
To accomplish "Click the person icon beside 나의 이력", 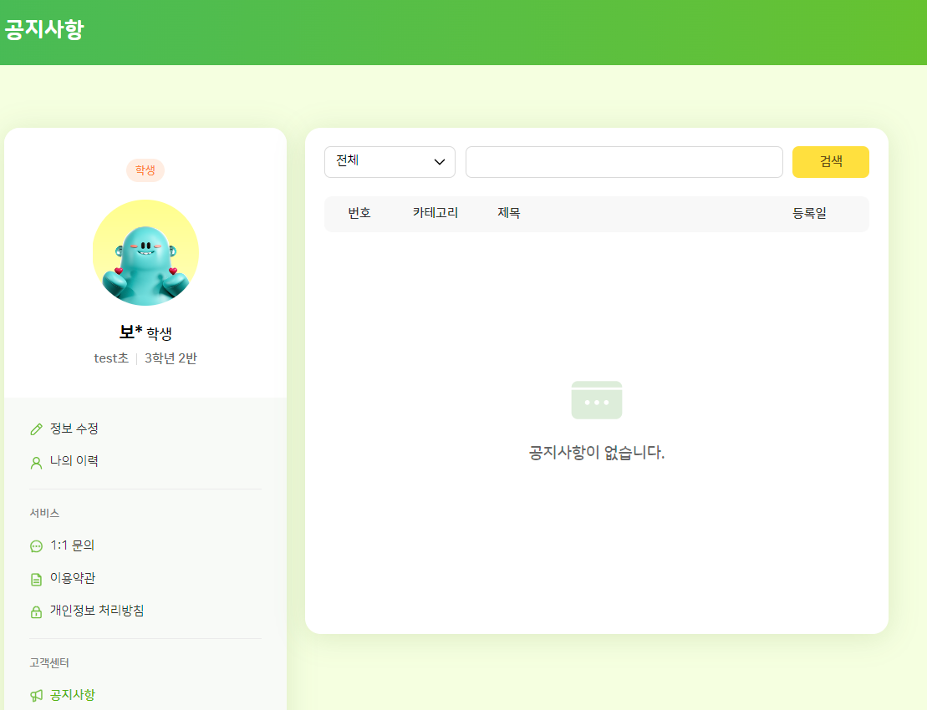I will coord(36,462).
